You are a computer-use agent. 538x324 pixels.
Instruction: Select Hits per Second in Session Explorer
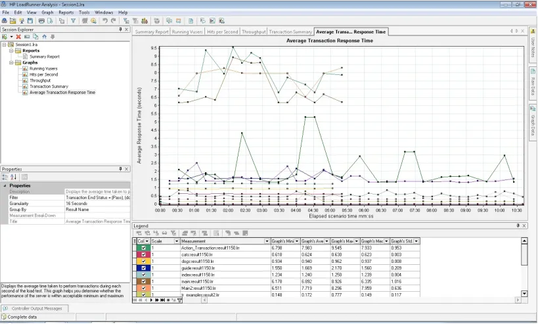pyautogui.click(x=43, y=75)
